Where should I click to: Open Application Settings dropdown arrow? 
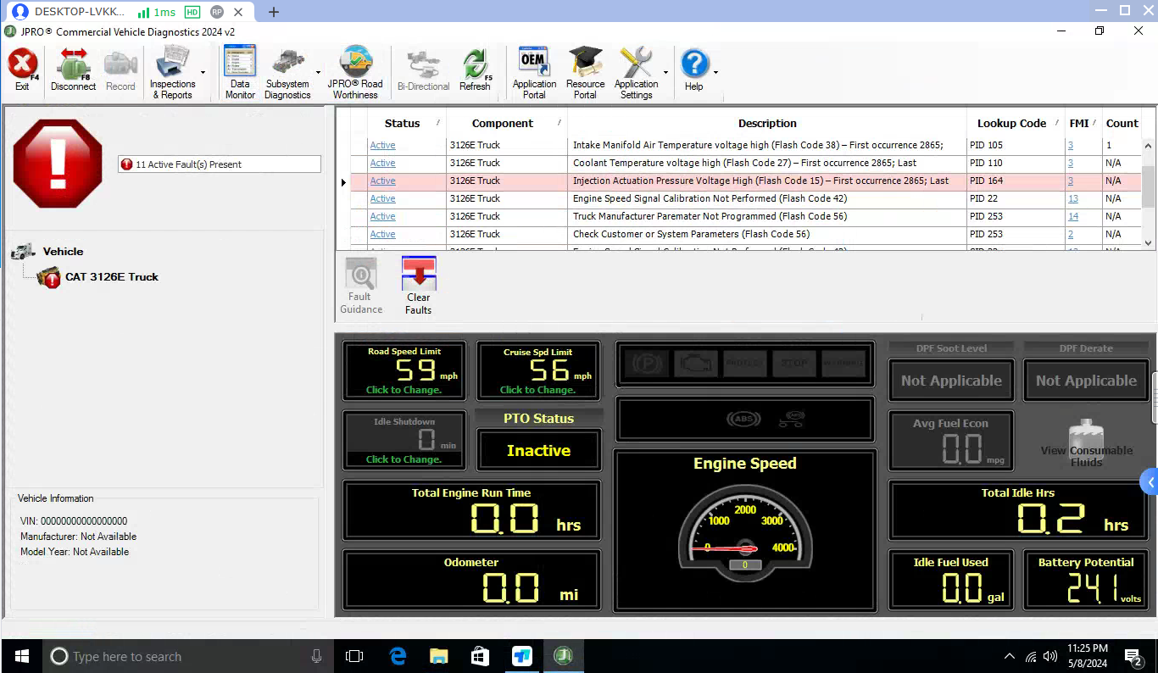[665, 73]
